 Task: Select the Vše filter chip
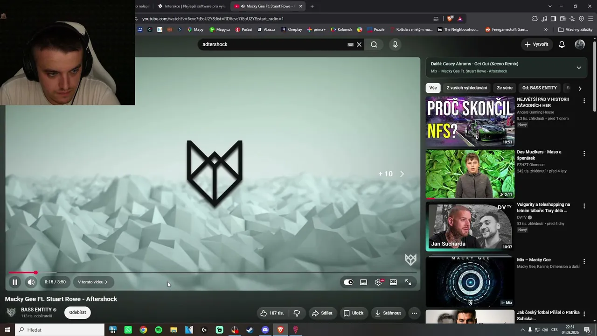433,88
